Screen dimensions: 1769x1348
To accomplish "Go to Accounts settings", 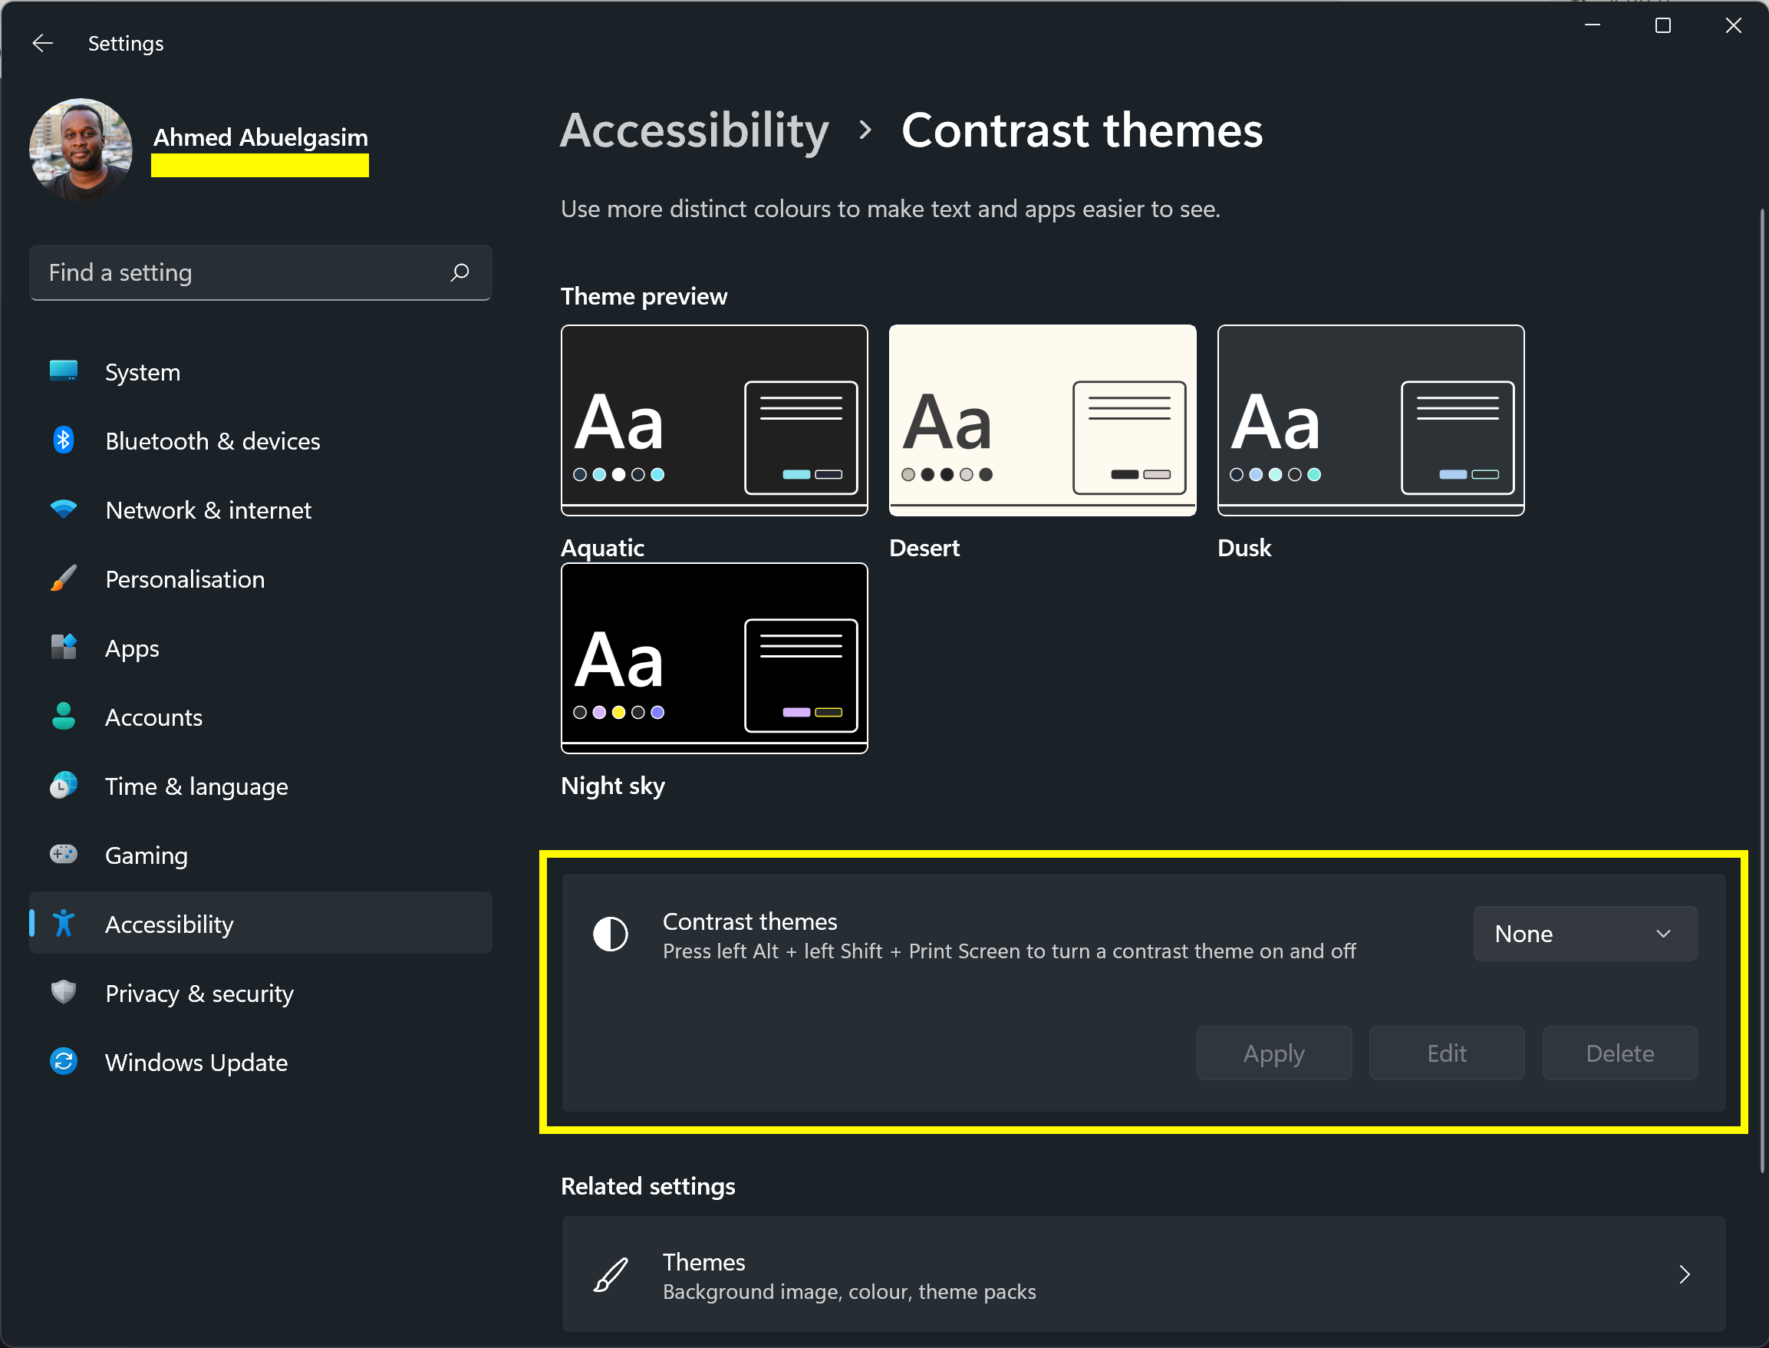I will click(153, 717).
